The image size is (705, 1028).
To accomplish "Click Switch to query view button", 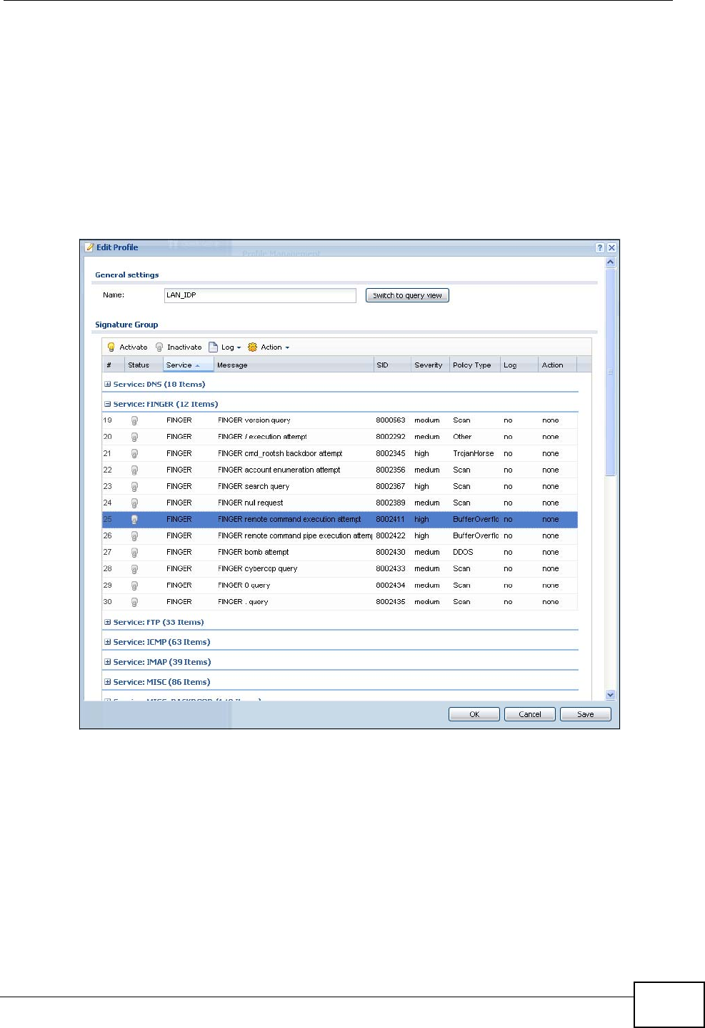I will pos(407,295).
